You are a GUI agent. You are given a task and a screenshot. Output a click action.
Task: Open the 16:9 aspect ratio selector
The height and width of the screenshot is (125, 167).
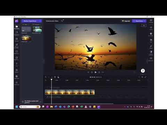coord(144,25)
